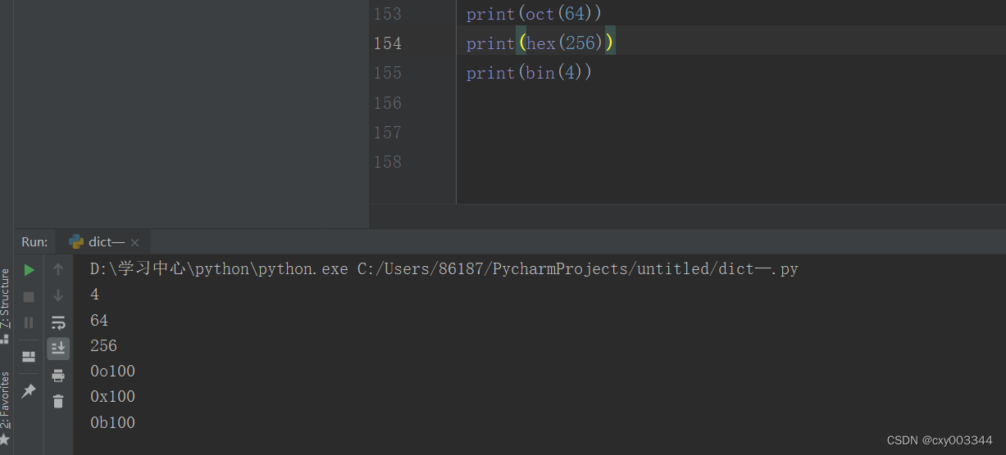This screenshot has width=1006, height=455.
Task: Click output line 64 in console
Action: click(x=99, y=320)
